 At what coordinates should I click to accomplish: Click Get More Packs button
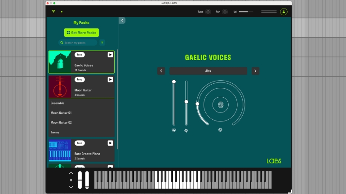81,33
